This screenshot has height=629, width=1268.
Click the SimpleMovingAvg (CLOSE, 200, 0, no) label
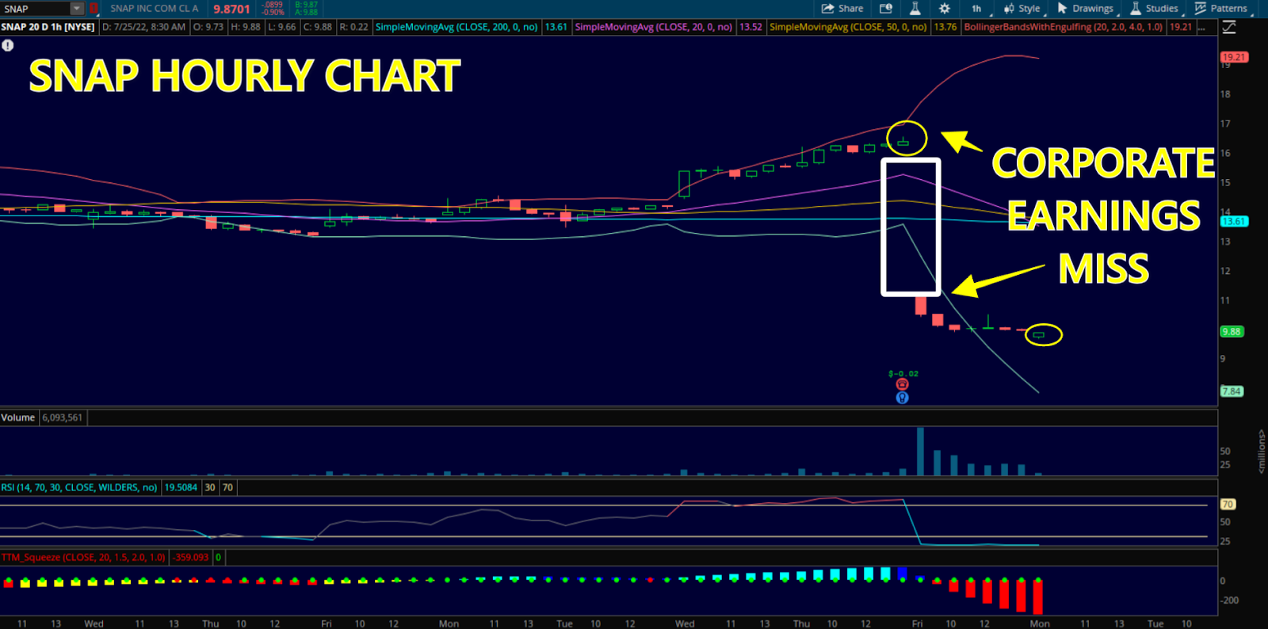click(456, 27)
